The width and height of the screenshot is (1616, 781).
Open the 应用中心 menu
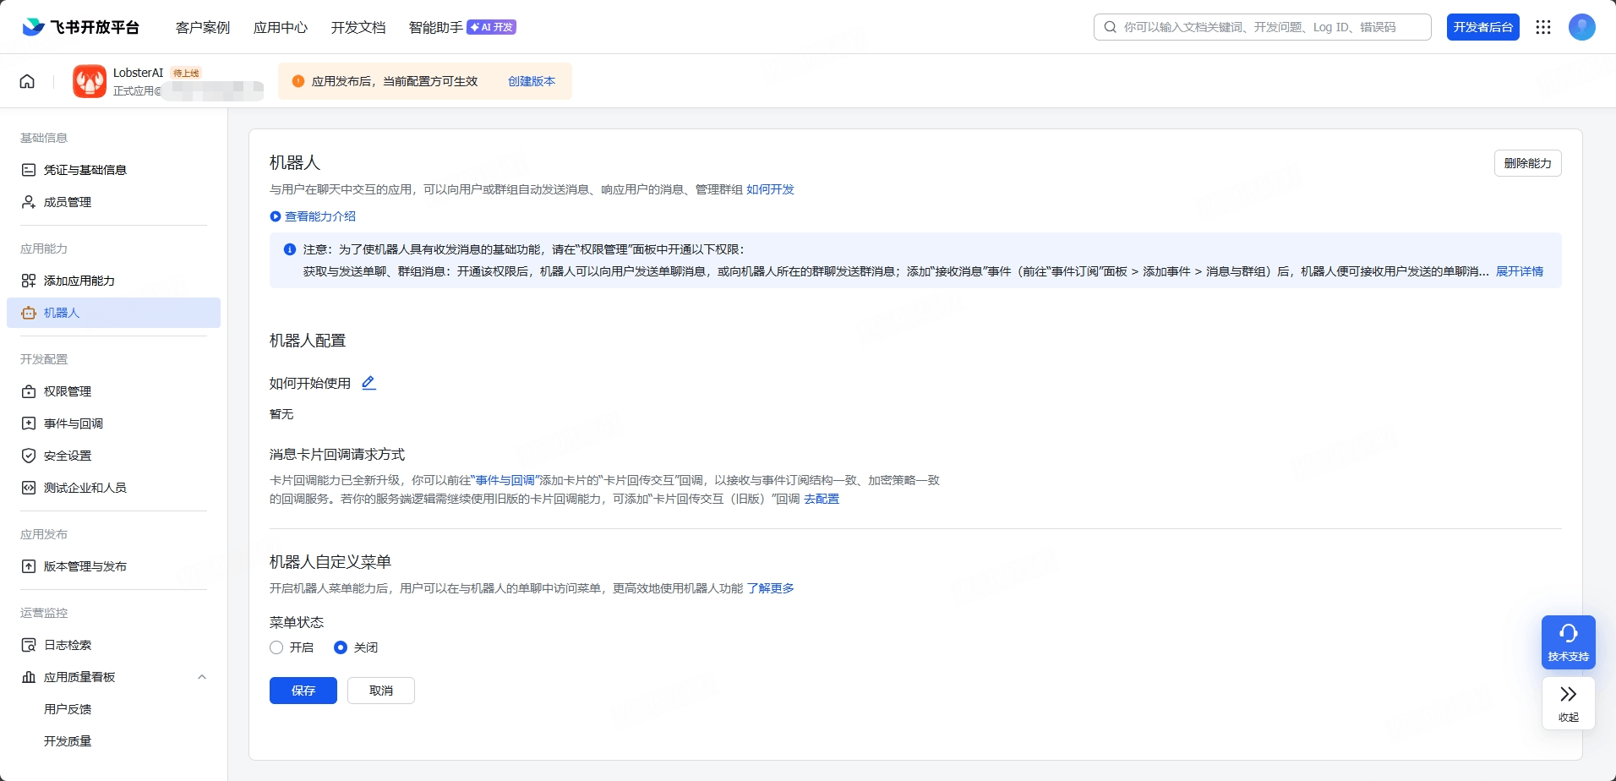(x=280, y=27)
